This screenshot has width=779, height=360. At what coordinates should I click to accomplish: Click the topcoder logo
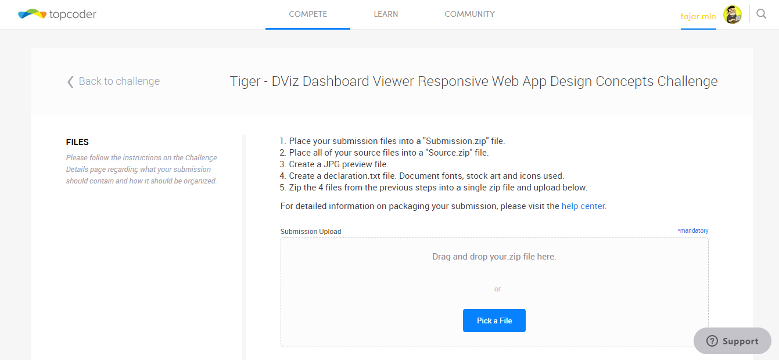click(x=57, y=15)
